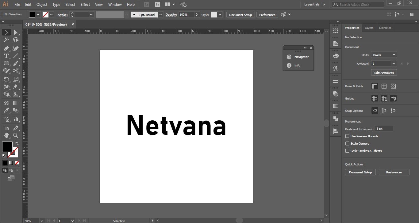Click the Edit Artboards button
Viewport: 419px width, 223px height.
point(384,73)
